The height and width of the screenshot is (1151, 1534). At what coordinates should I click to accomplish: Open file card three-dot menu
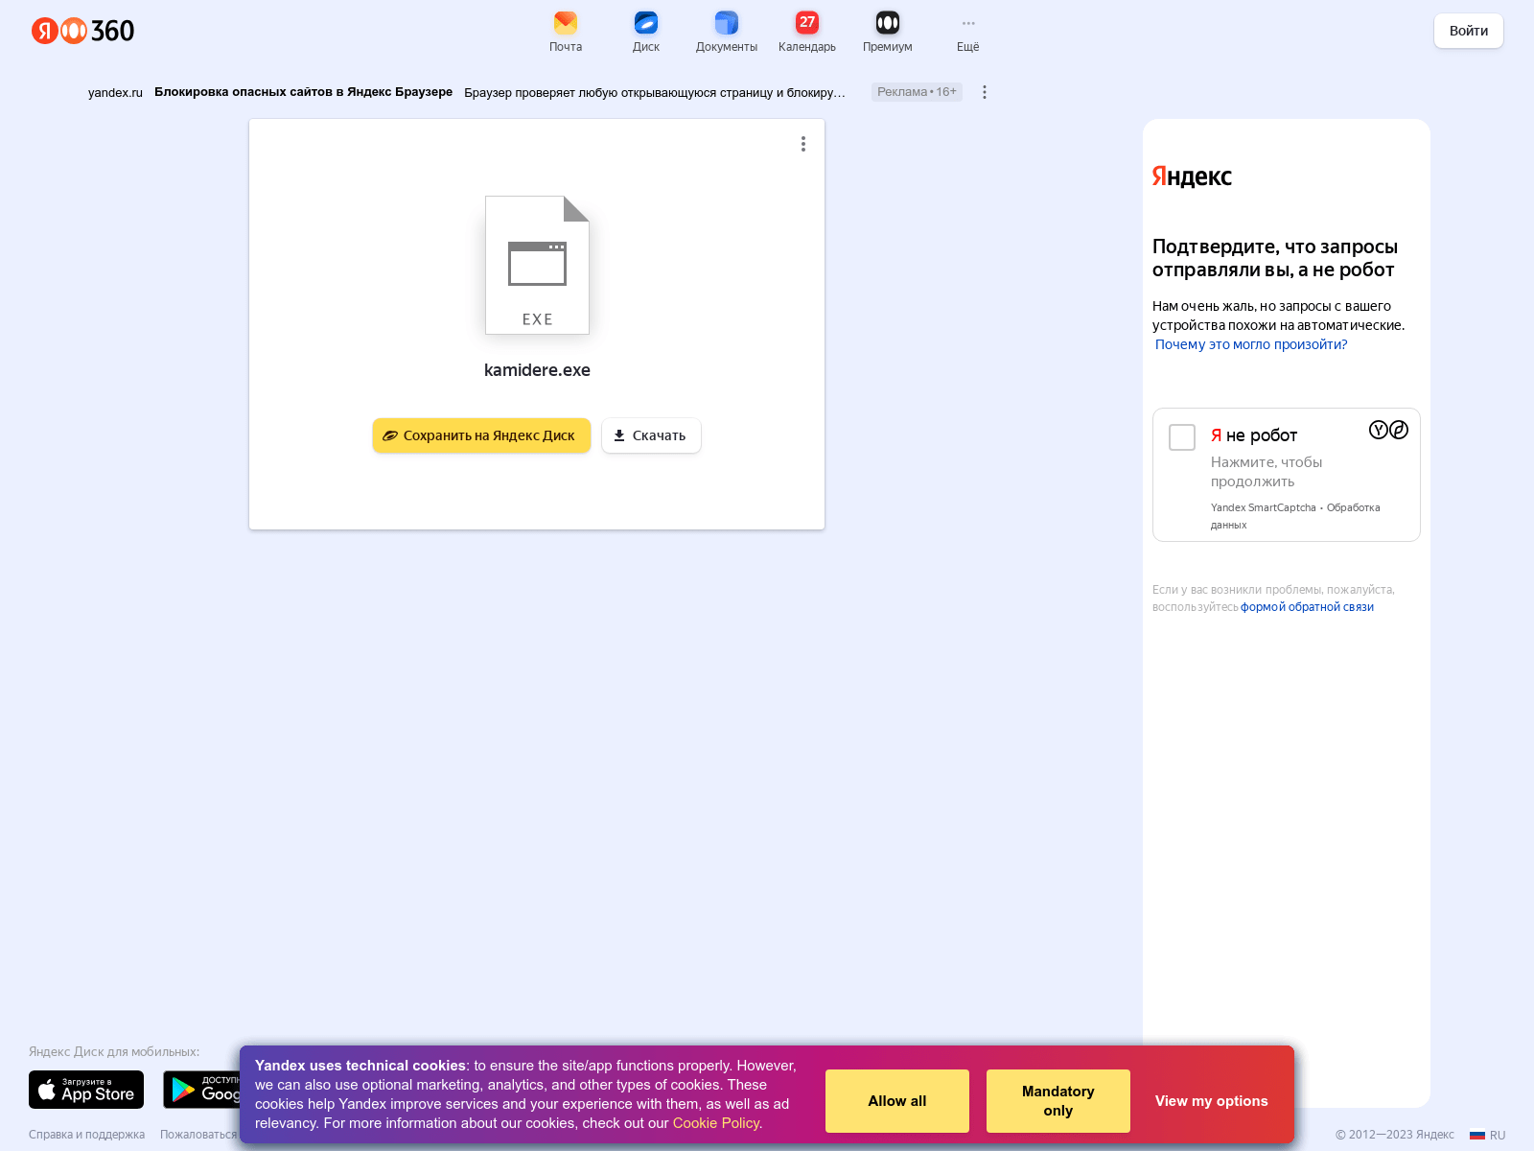tap(803, 144)
